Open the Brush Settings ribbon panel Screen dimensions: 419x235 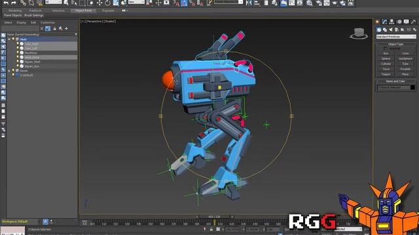33,16
